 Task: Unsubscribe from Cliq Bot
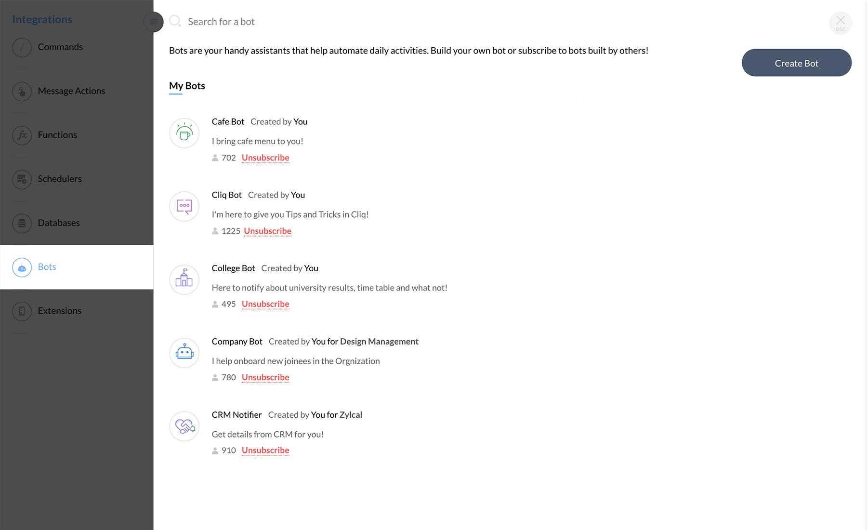(267, 231)
